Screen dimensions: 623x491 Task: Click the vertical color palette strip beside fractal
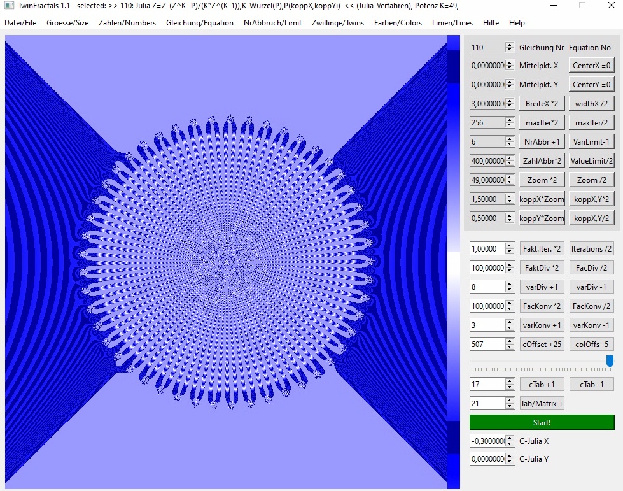tap(453, 262)
